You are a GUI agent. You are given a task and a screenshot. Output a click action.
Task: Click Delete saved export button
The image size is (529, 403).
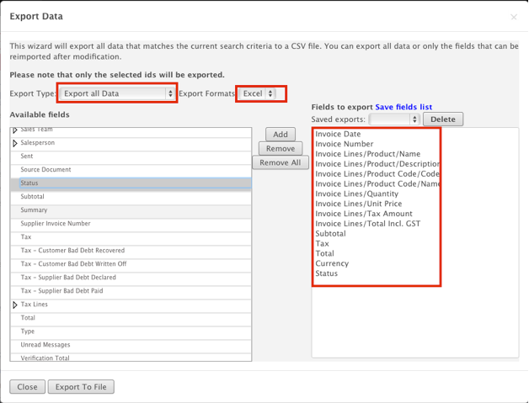tap(442, 119)
